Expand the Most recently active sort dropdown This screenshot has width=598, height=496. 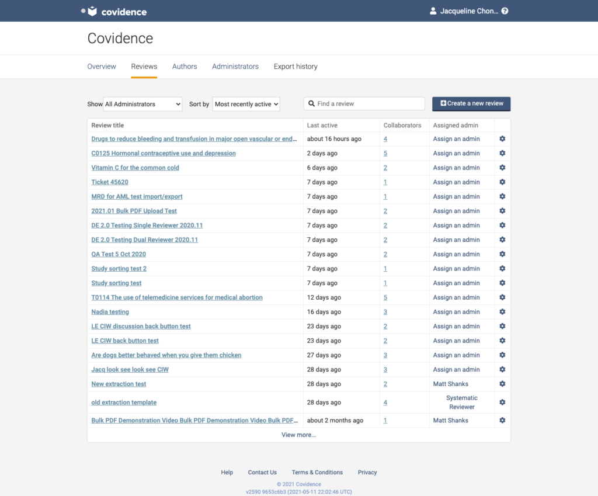(x=246, y=104)
